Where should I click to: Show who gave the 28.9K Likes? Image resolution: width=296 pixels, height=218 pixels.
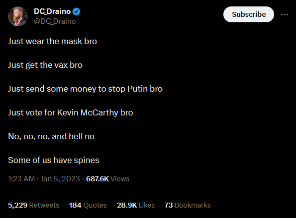tap(136, 205)
